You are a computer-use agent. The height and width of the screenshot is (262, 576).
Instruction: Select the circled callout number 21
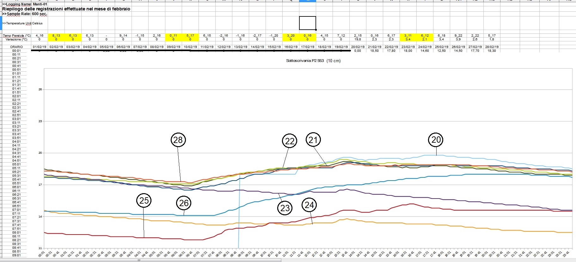[313, 140]
